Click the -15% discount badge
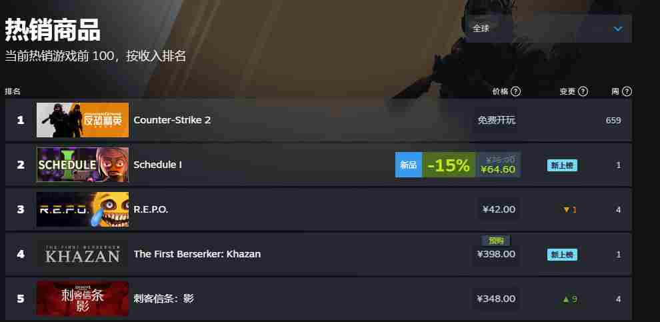Image resolution: width=660 pixels, height=322 pixels. point(449,165)
